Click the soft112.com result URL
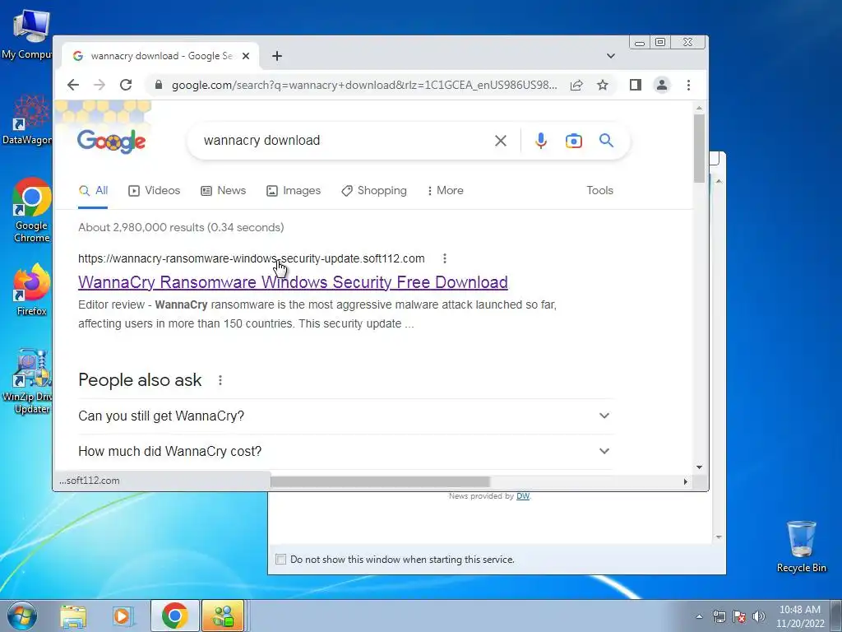 tap(252, 258)
